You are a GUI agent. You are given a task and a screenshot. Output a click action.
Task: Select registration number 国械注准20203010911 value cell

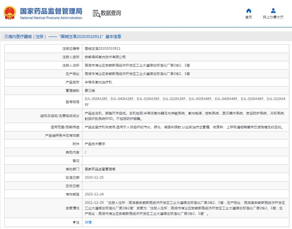pos(103,49)
